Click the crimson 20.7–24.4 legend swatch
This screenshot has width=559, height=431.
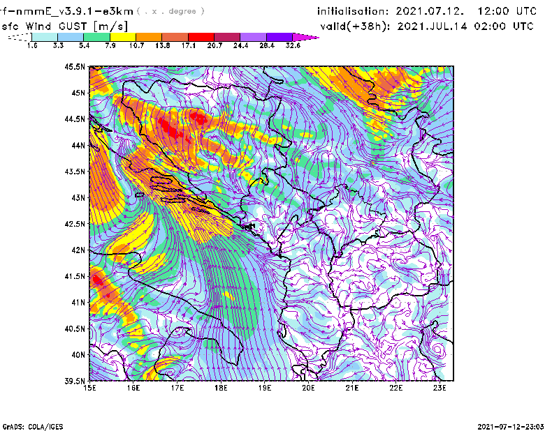(227, 37)
